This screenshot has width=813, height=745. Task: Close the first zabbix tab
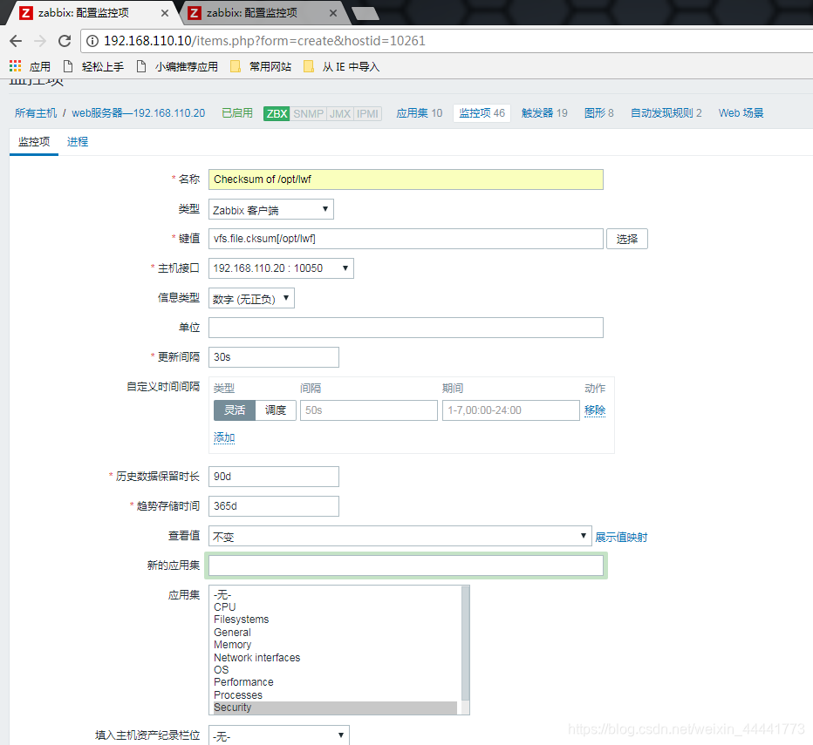coord(164,13)
